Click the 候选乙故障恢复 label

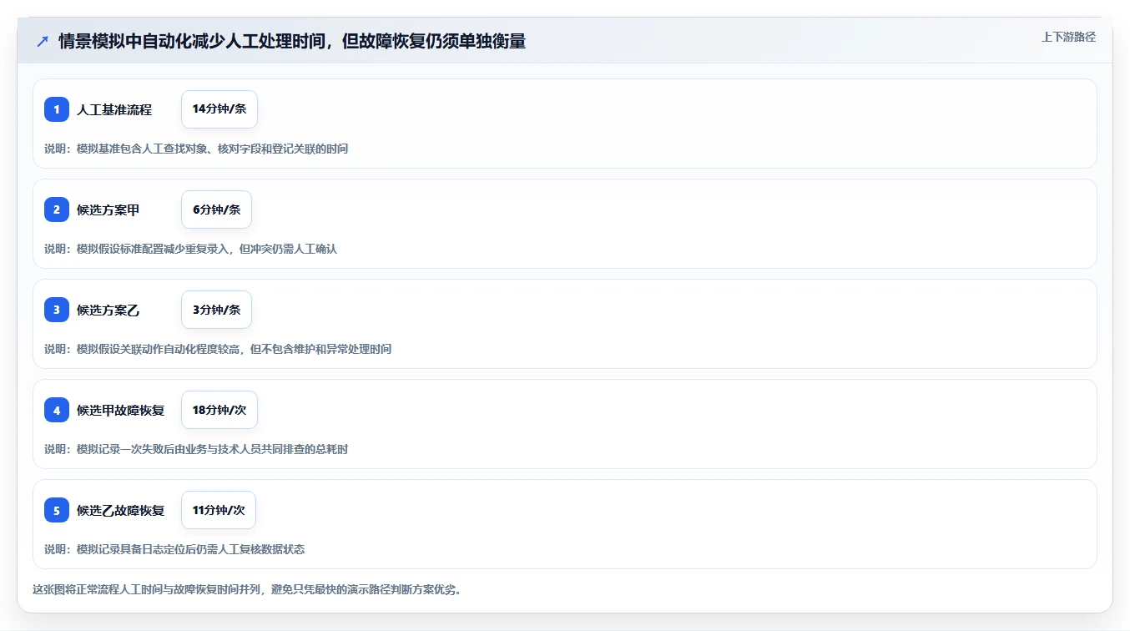[121, 510]
